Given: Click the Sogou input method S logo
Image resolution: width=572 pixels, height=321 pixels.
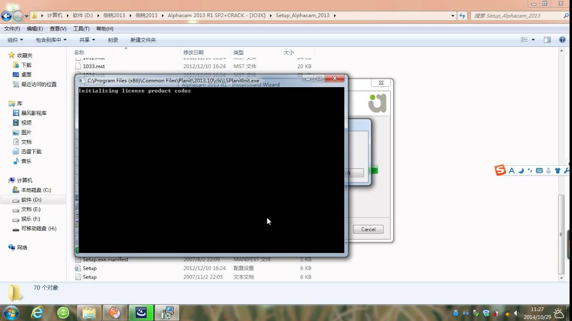Looking at the screenshot, I should point(500,170).
